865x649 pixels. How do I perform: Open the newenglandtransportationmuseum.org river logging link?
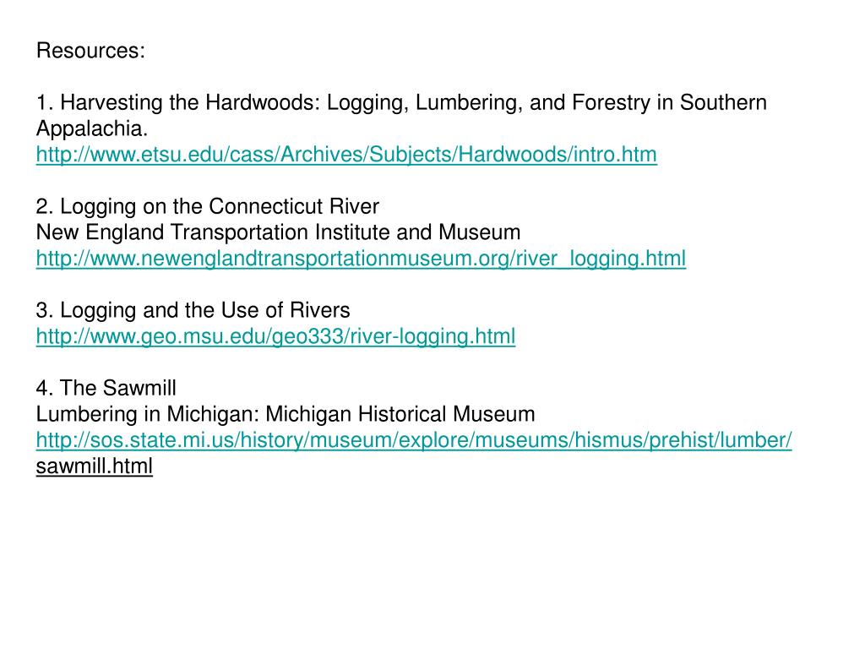coord(361,259)
